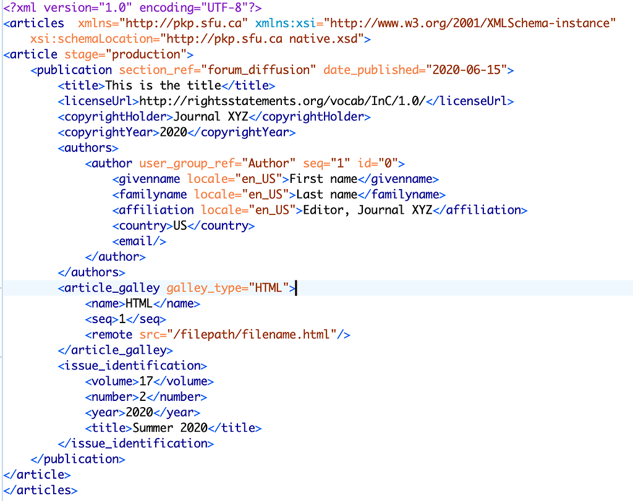
Task: Click the copyrightYear value 2020
Action: coord(173,132)
